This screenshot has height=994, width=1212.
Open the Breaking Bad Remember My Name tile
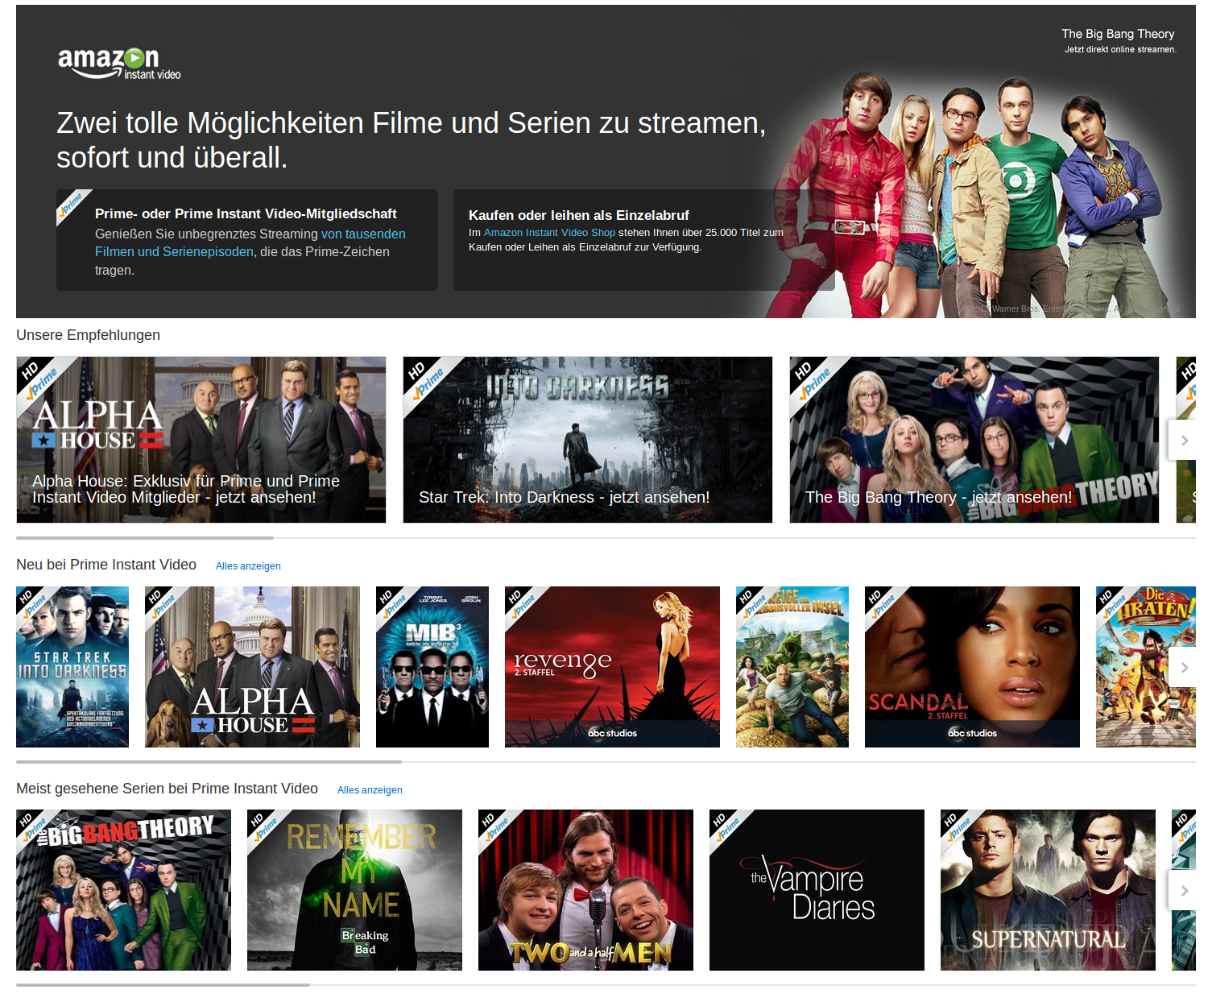(354, 890)
